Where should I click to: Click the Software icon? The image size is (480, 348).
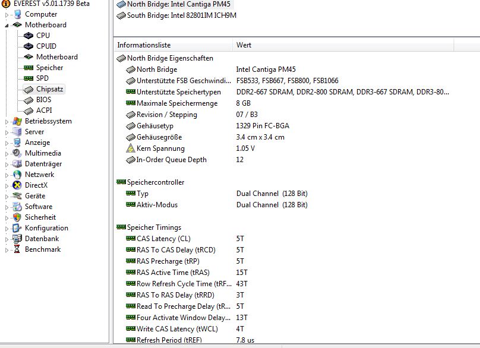click(17, 207)
